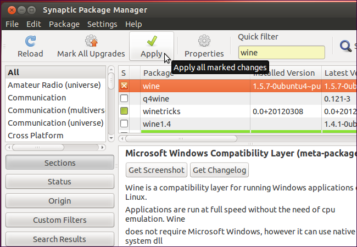Select All in sections list
The width and height of the screenshot is (357, 247).
(x=55, y=72)
